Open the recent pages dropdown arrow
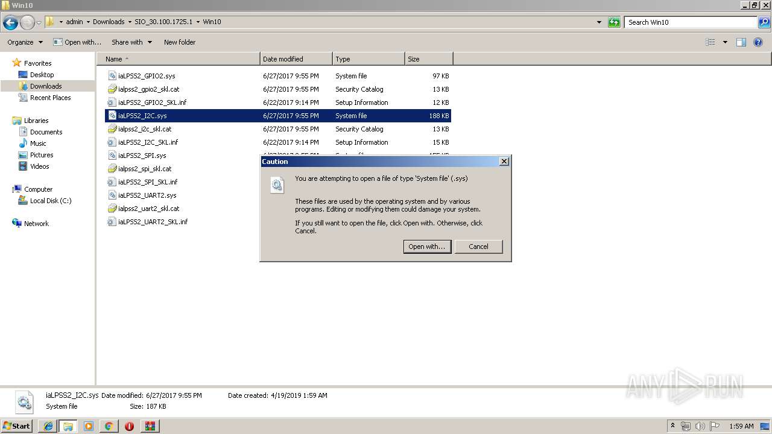 (x=39, y=23)
